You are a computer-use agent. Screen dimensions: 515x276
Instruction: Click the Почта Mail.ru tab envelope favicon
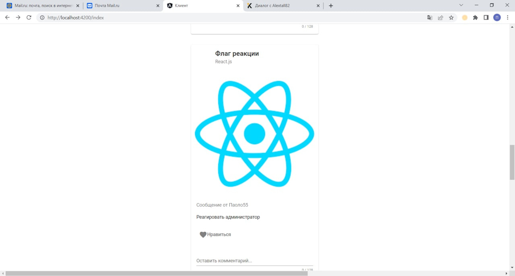pos(89,6)
